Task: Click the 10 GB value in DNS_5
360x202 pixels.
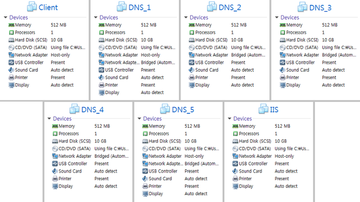Action: pos(191,141)
